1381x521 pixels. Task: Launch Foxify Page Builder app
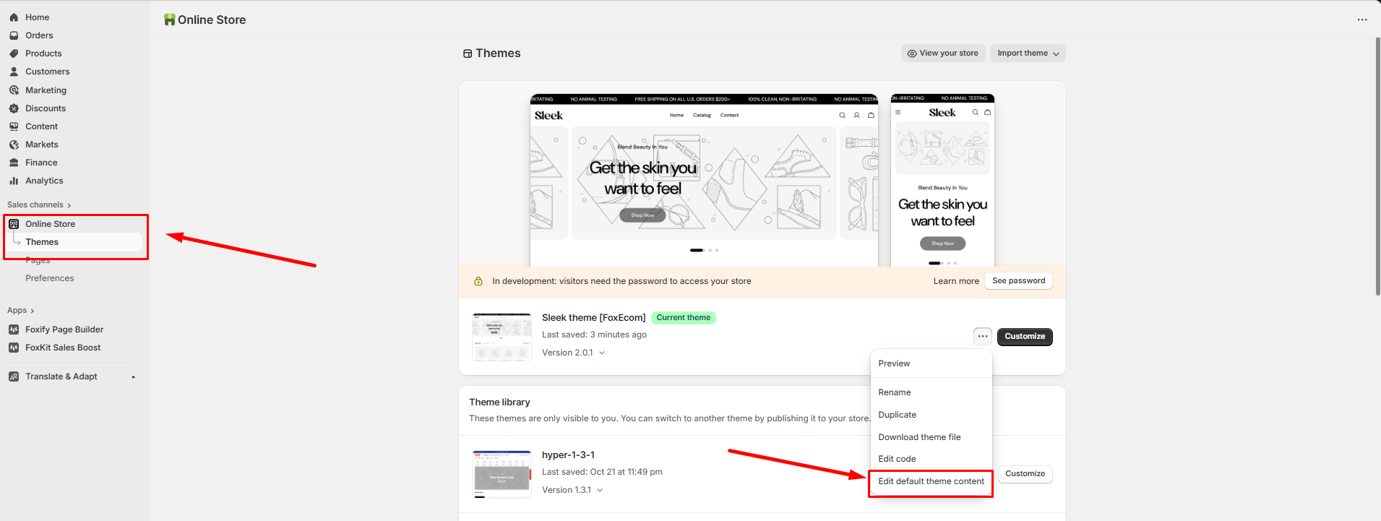(x=64, y=330)
